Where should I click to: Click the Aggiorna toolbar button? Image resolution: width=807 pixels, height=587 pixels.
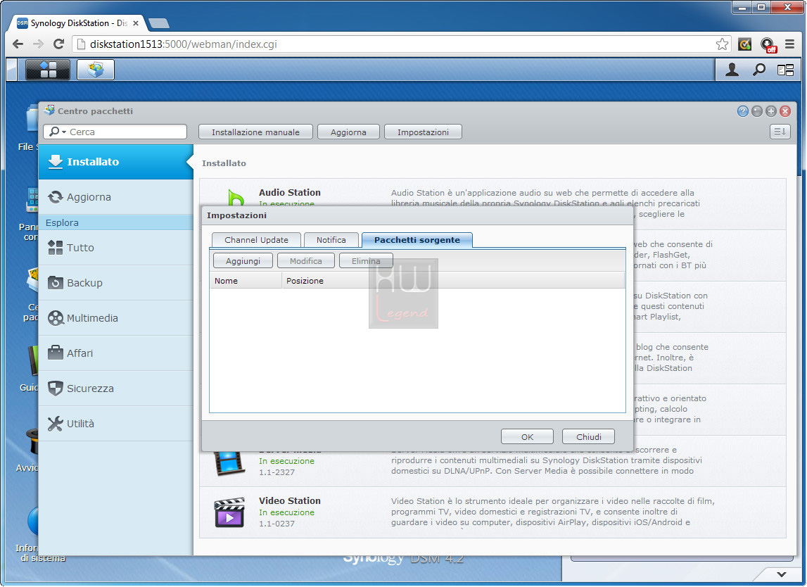(x=348, y=132)
